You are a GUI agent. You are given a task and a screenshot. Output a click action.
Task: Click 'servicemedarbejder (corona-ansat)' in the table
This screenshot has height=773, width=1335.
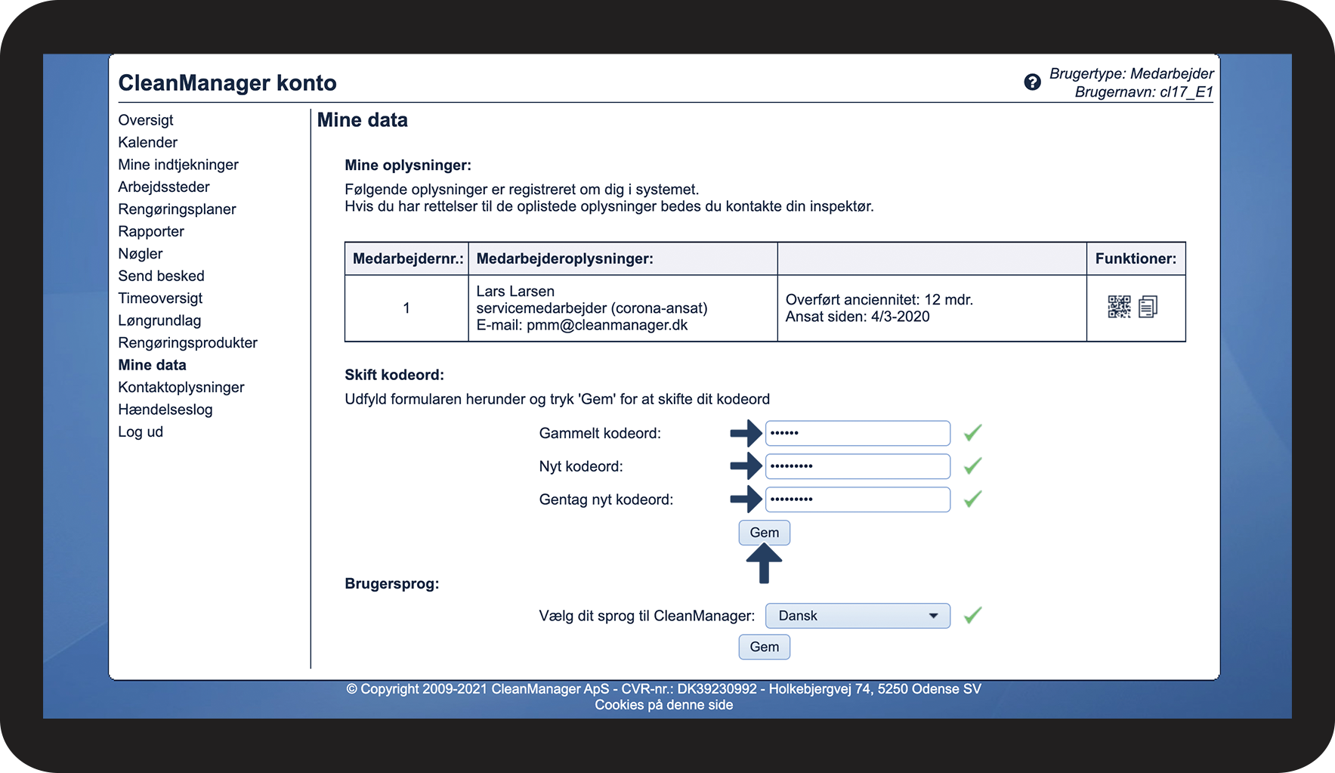click(x=592, y=308)
